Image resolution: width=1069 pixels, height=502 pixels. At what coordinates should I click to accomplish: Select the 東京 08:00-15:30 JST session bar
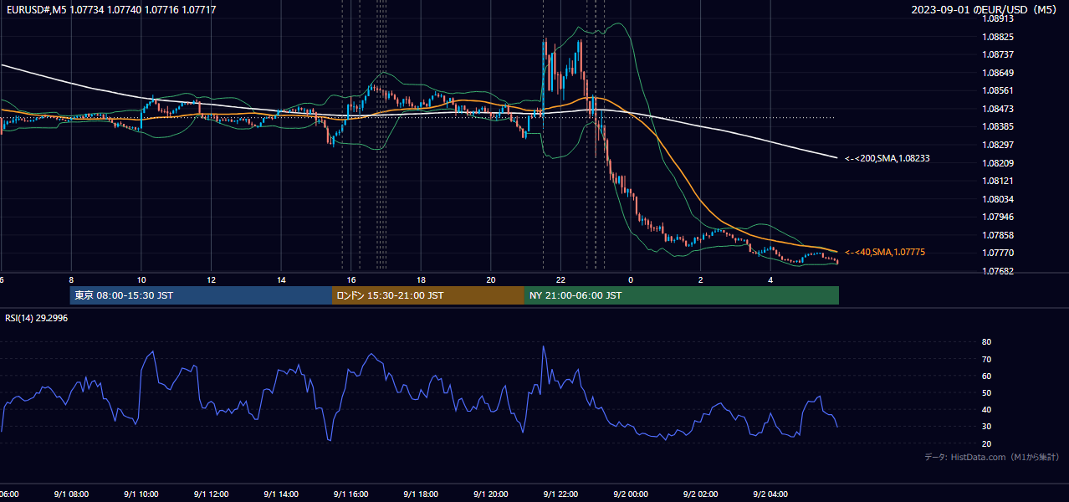click(201, 295)
